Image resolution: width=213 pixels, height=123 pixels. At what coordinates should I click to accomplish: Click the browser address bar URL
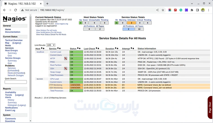point(52,10)
